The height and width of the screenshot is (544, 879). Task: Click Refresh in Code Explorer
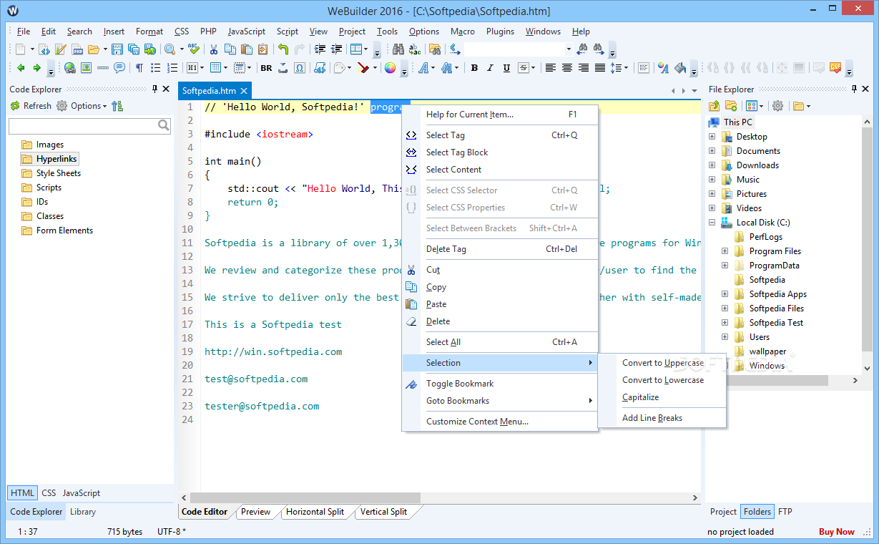31,106
